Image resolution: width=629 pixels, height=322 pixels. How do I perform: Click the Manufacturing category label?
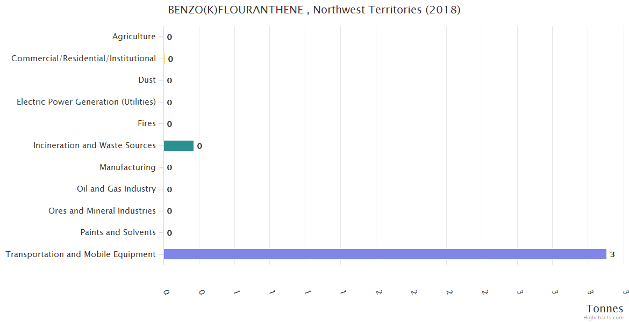click(x=127, y=167)
